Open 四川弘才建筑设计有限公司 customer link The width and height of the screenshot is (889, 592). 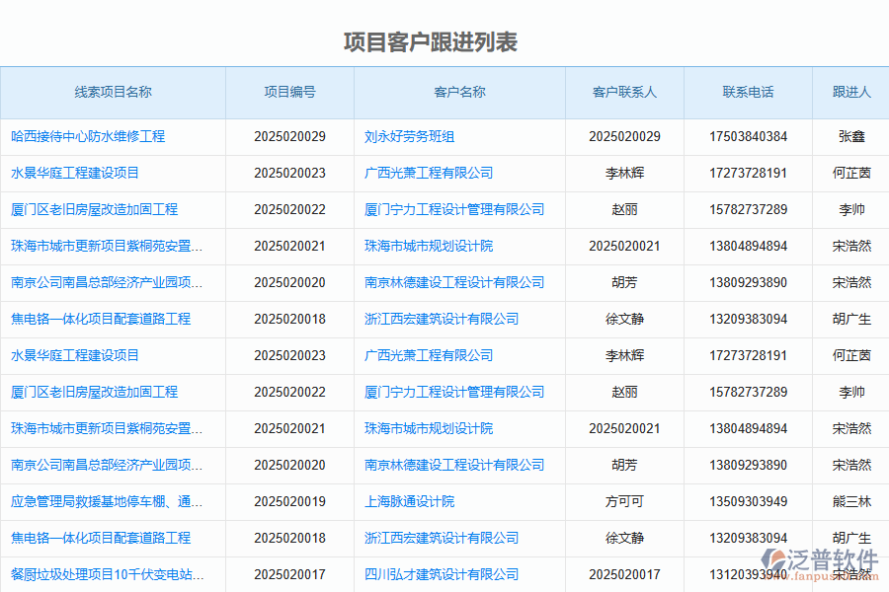pyautogui.click(x=441, y=574)
